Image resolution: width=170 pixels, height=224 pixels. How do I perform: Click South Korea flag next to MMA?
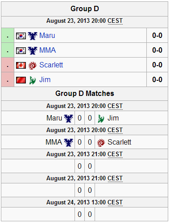21,50
